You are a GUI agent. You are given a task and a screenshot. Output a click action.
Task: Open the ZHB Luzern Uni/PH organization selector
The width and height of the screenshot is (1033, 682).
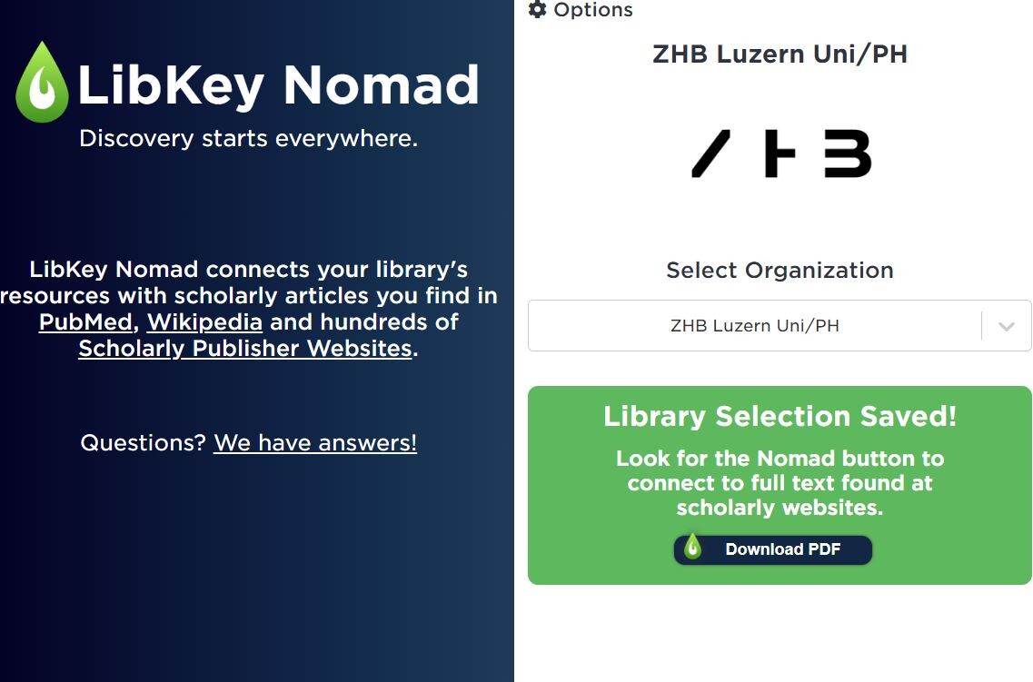[780, 326]
